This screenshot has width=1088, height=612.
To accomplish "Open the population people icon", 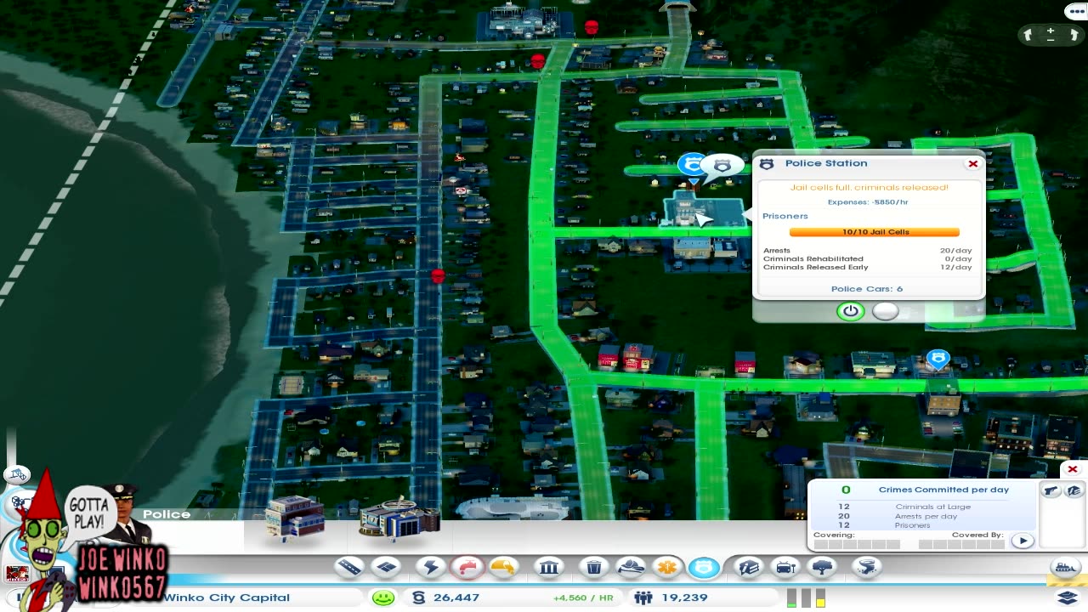I will [643, 598].
